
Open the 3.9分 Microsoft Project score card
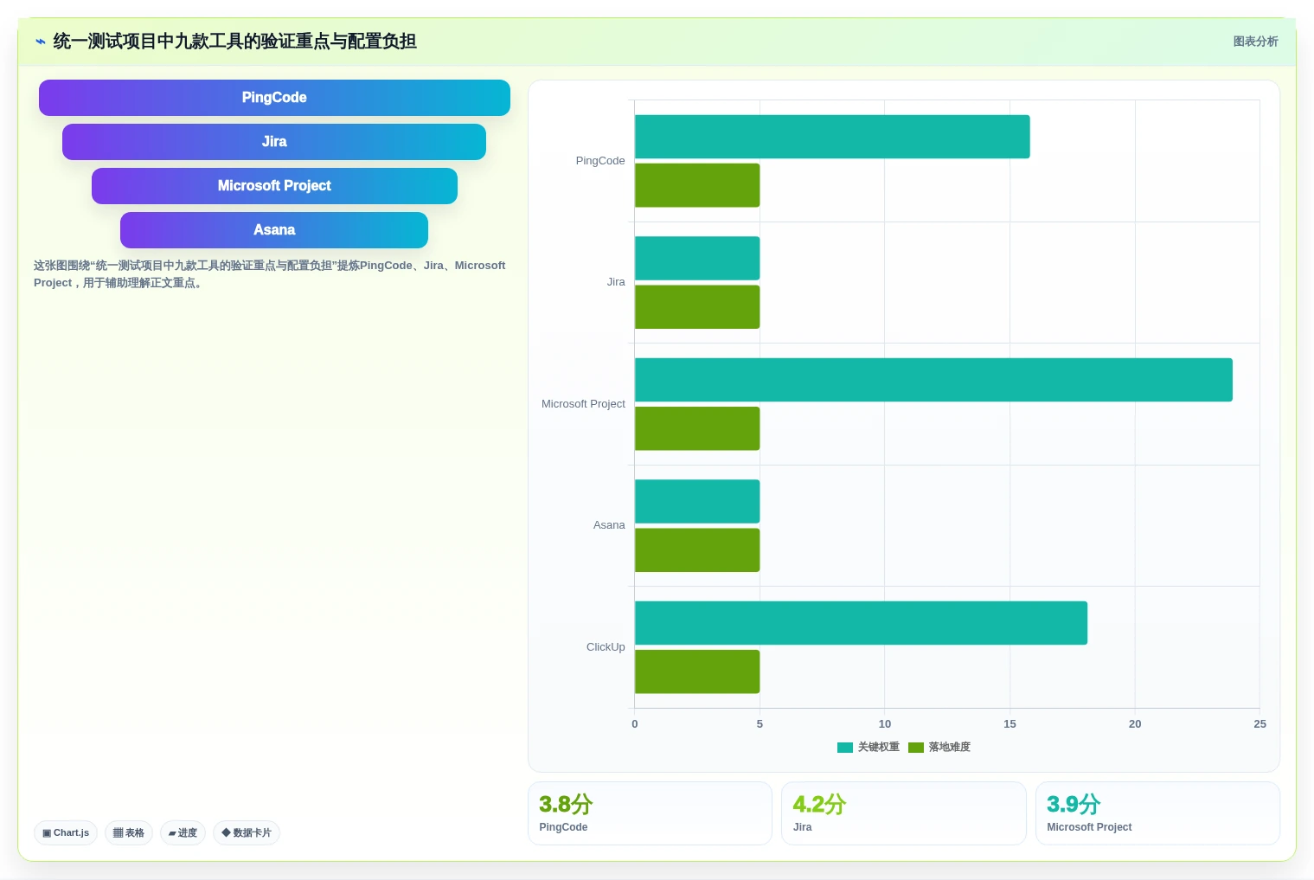pos(1157,813)
